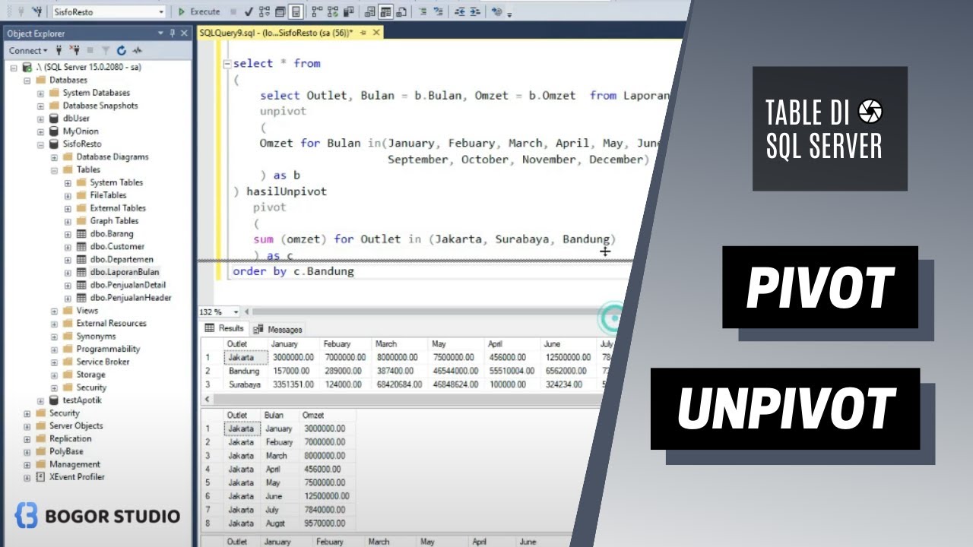Close the SQLQuery9.sql tab
Viewport: 973px width, 547px height.
(x=376, y=33)
